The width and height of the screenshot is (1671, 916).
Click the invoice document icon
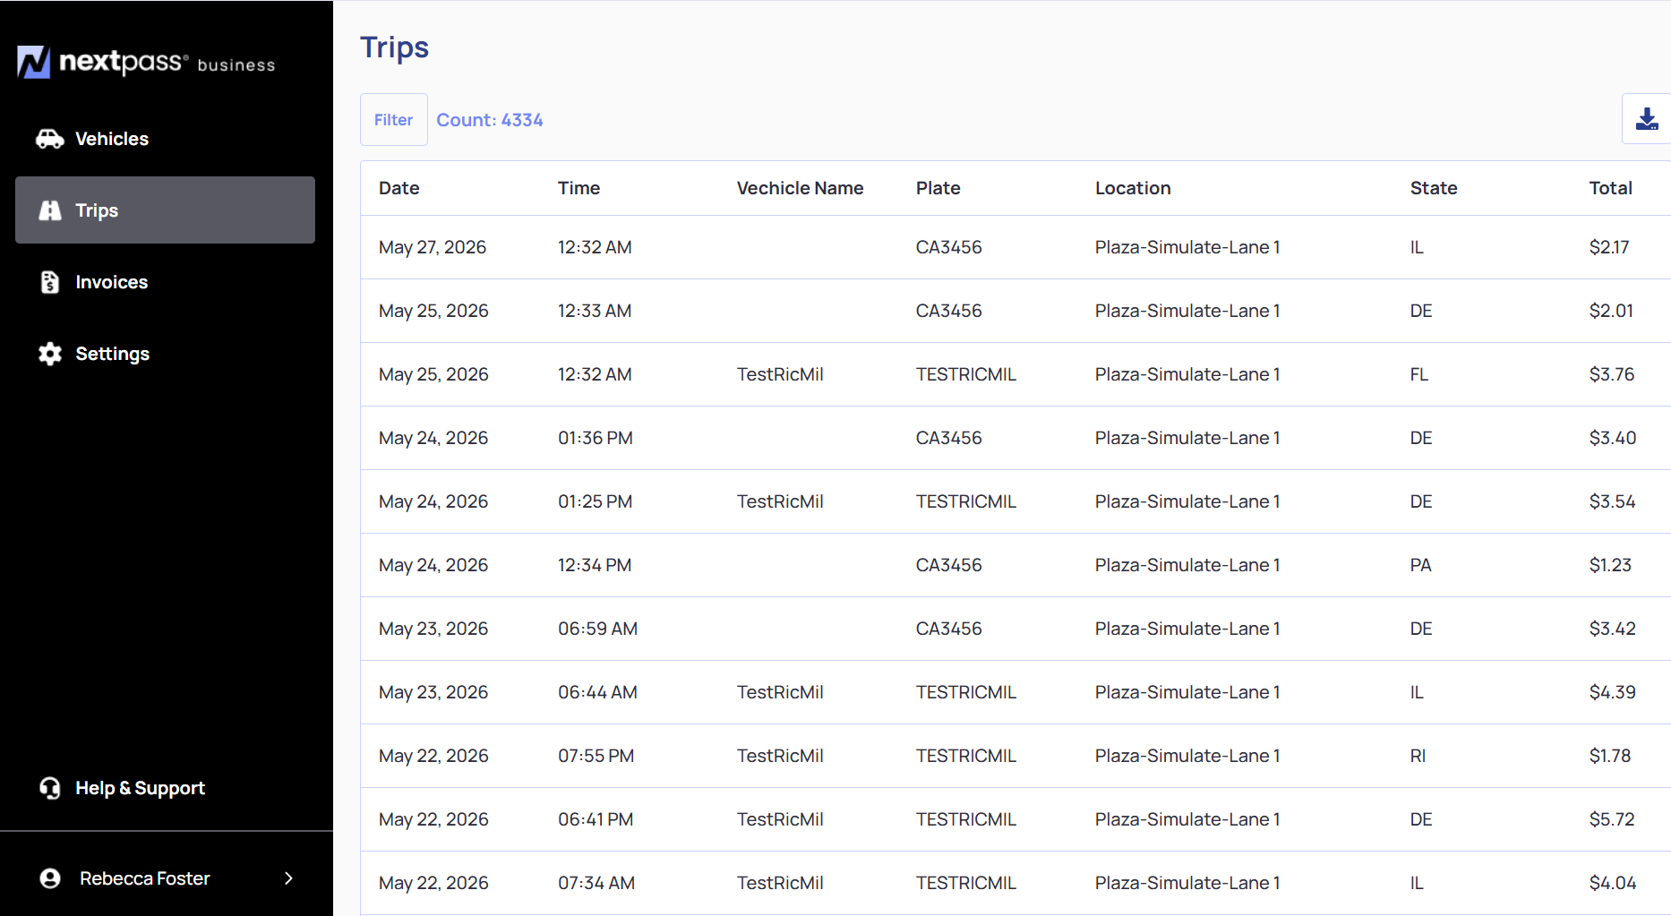[x=50, y=282]
